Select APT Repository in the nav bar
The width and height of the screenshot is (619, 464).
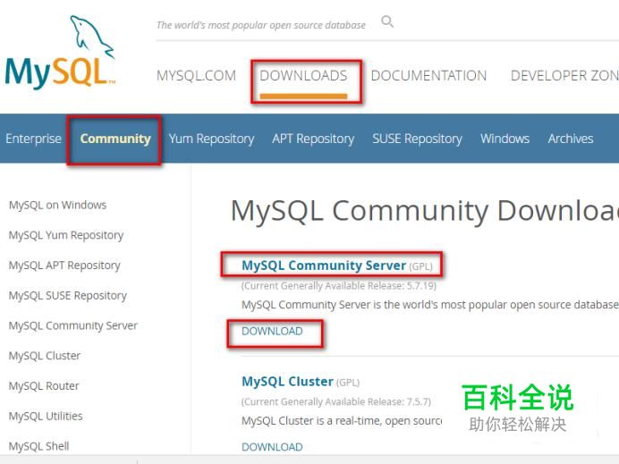click(313, 139)
